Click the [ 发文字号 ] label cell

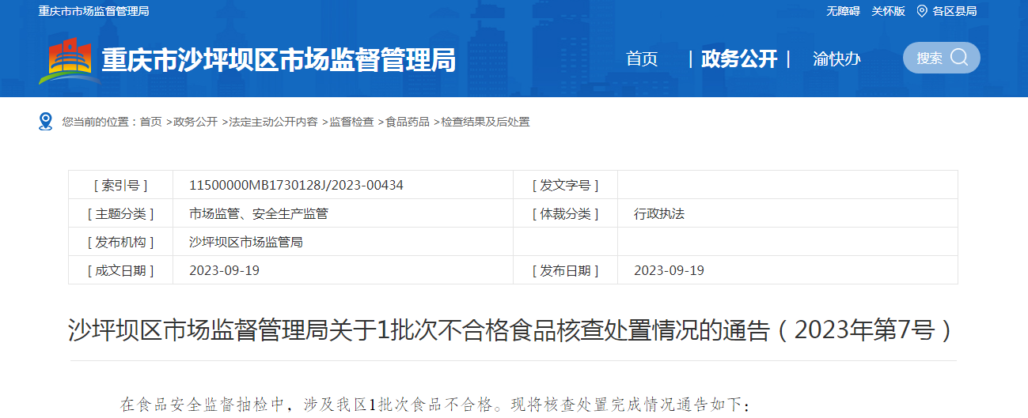[x=565, y=185]
